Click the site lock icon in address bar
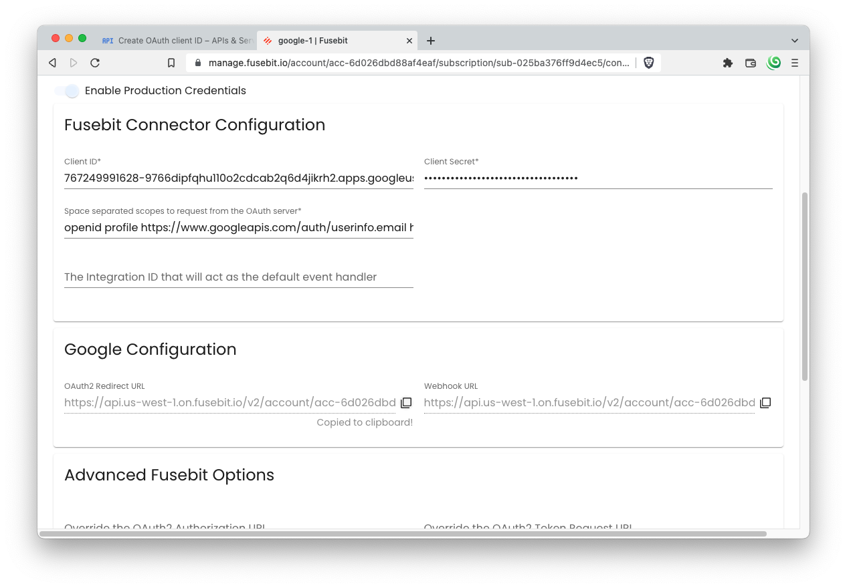Screen dimensions: 847x588 pos(198,63)
